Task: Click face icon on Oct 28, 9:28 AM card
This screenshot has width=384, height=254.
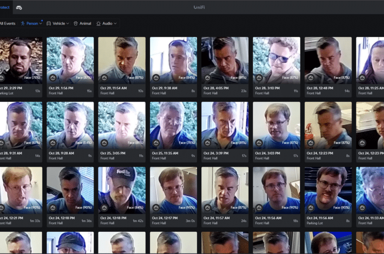Action: pyautogui.click(x=53, y=143)
